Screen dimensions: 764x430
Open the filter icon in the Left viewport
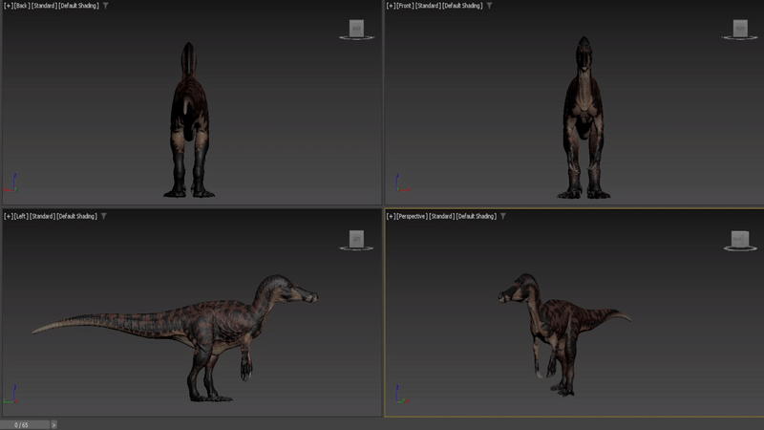[104, 217]
